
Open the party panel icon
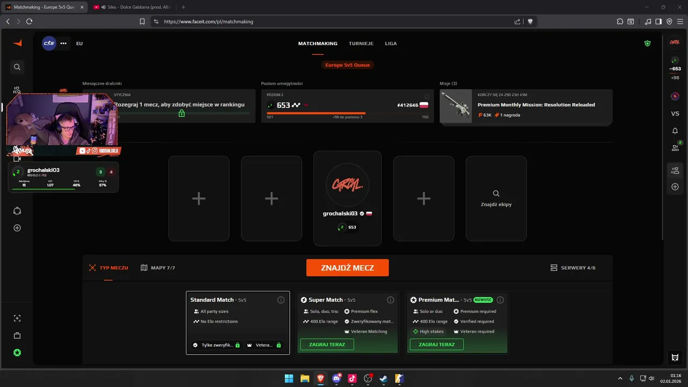[x=675, y=171]
